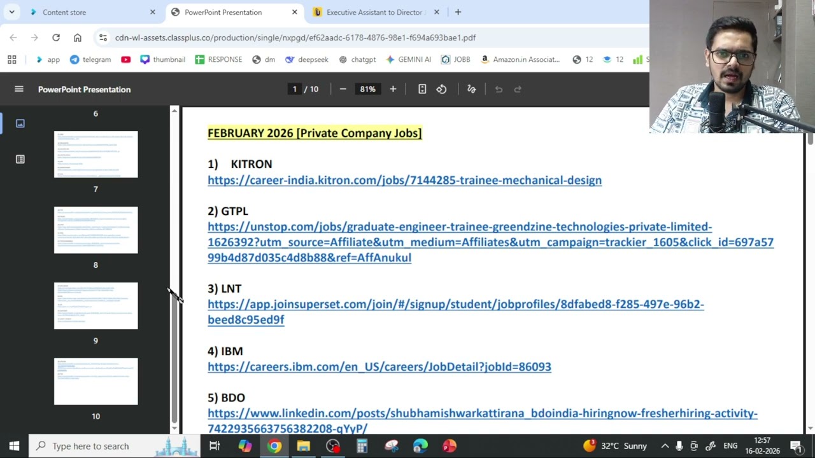Open the Windows Start menu
Screen dimensions: 815x458
14,446
